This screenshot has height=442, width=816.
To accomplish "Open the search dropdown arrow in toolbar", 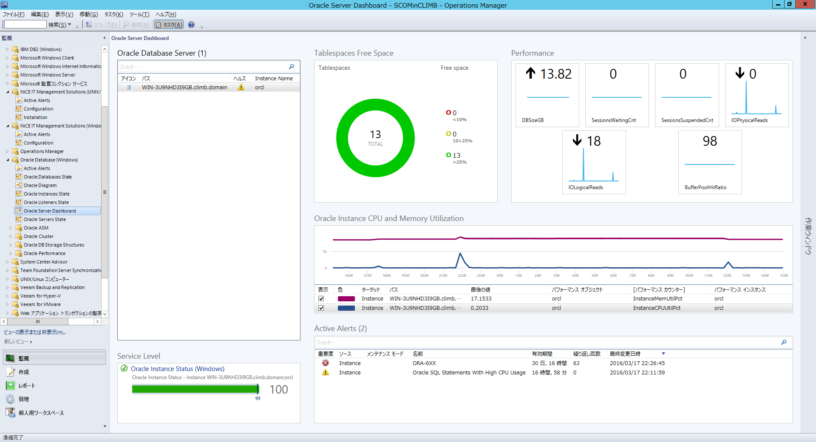I will (x=70, y=25).
